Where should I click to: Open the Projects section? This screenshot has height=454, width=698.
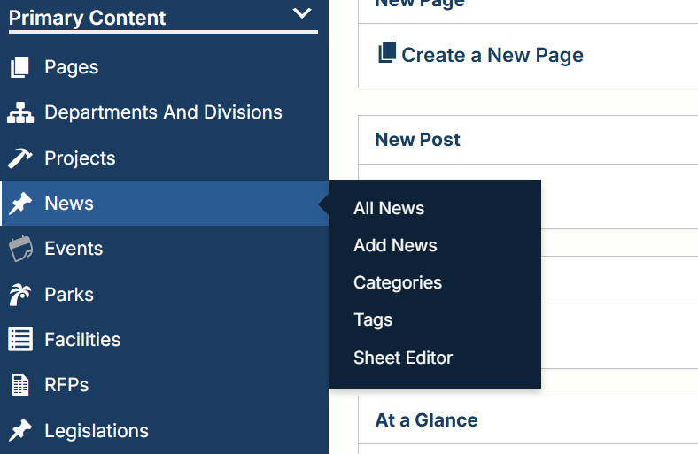tap(80, 158)
